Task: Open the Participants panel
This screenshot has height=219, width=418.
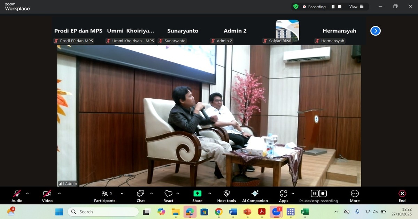Action: coord(104,196)
